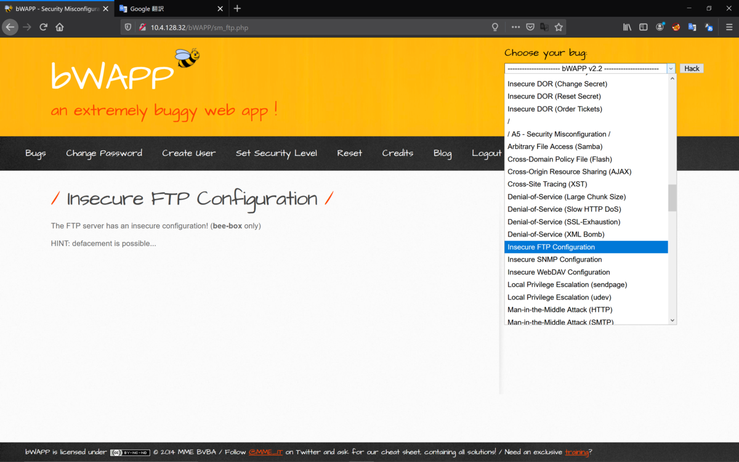The image size is (739, 462).
Task: Open Set Security Level in the navigation
Action: (x=277, y=153)
